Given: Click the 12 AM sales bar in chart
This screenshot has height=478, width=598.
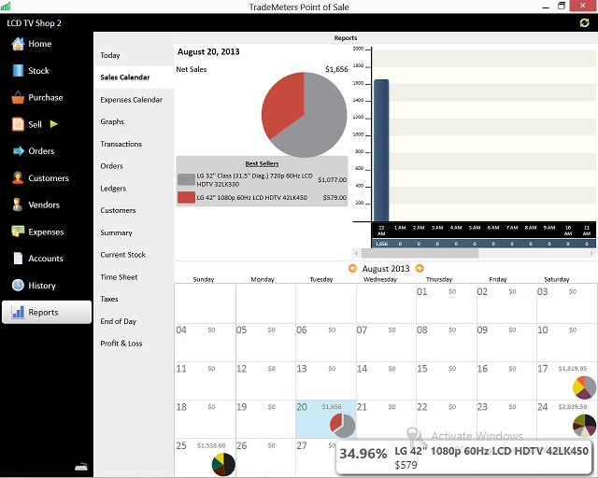Looking at the screenshot, I should (x=381, y=150).
